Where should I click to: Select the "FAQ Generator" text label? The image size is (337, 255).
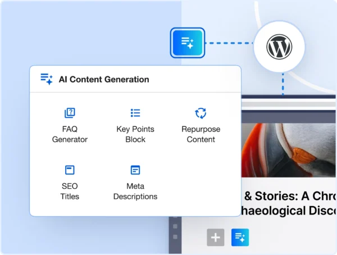(x=70, y=134)
